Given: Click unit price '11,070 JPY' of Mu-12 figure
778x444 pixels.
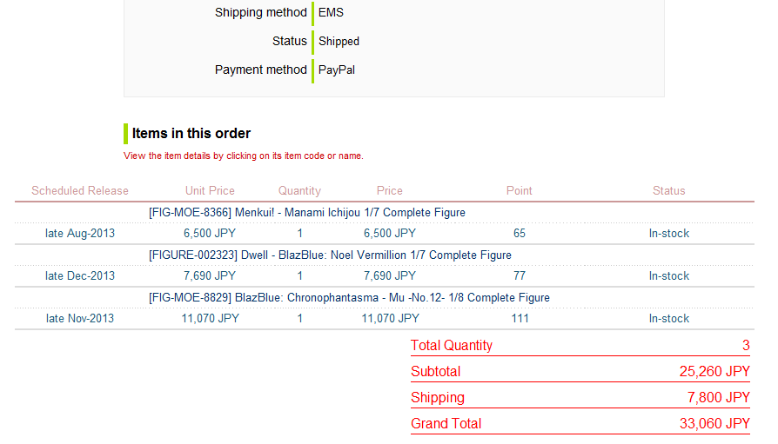Looking at the screenshot, I should coord(210,319).
